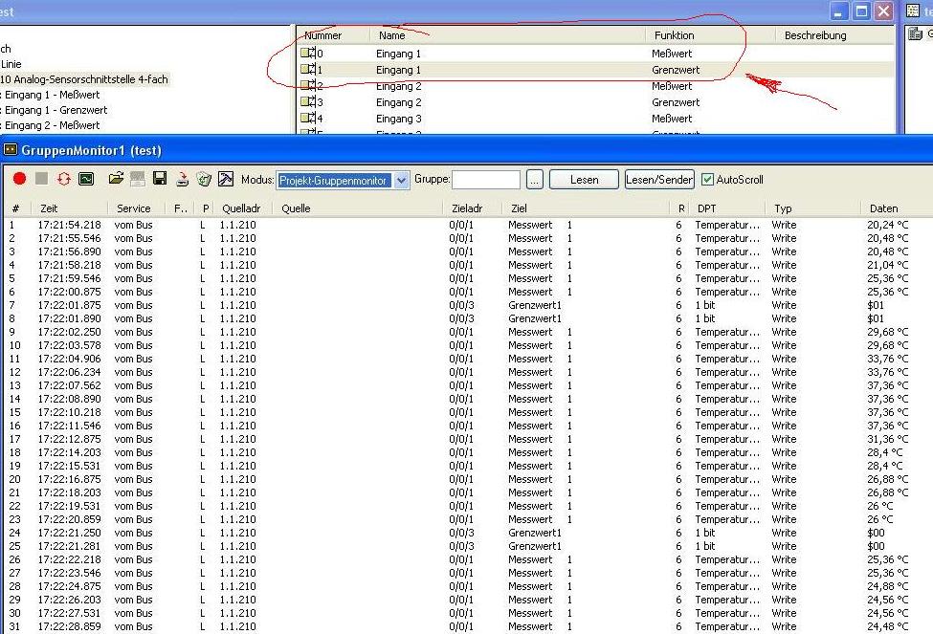Clear the telegram list with trash icon
This screenshot has width=933, height=634.
point(203,179)
